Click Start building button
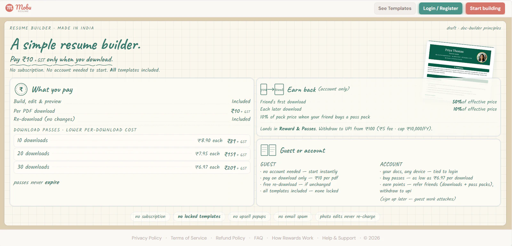This screenshot has height=246, width=512. (x=485, y=8)
